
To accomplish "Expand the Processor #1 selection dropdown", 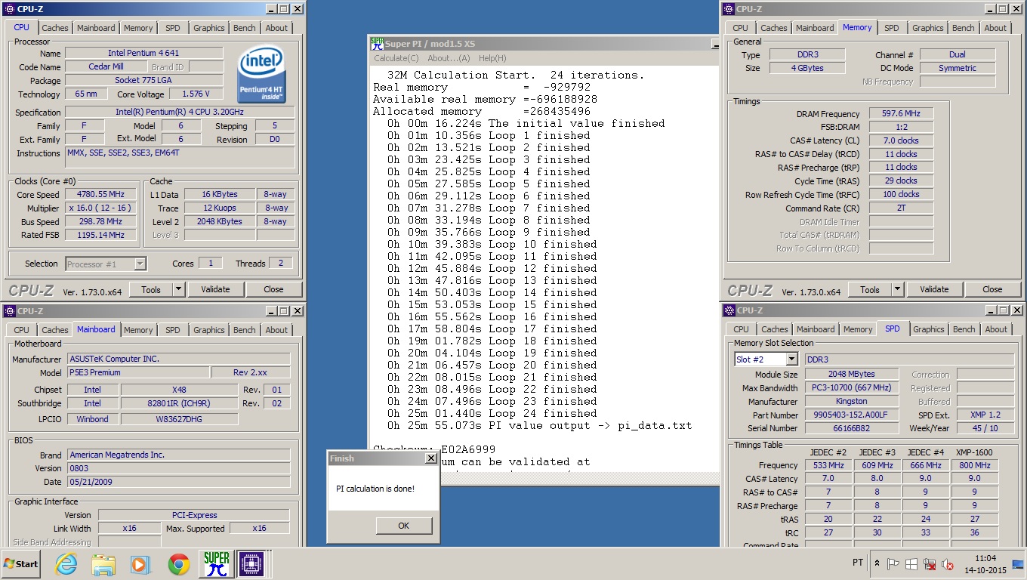I will click(140, 264).
